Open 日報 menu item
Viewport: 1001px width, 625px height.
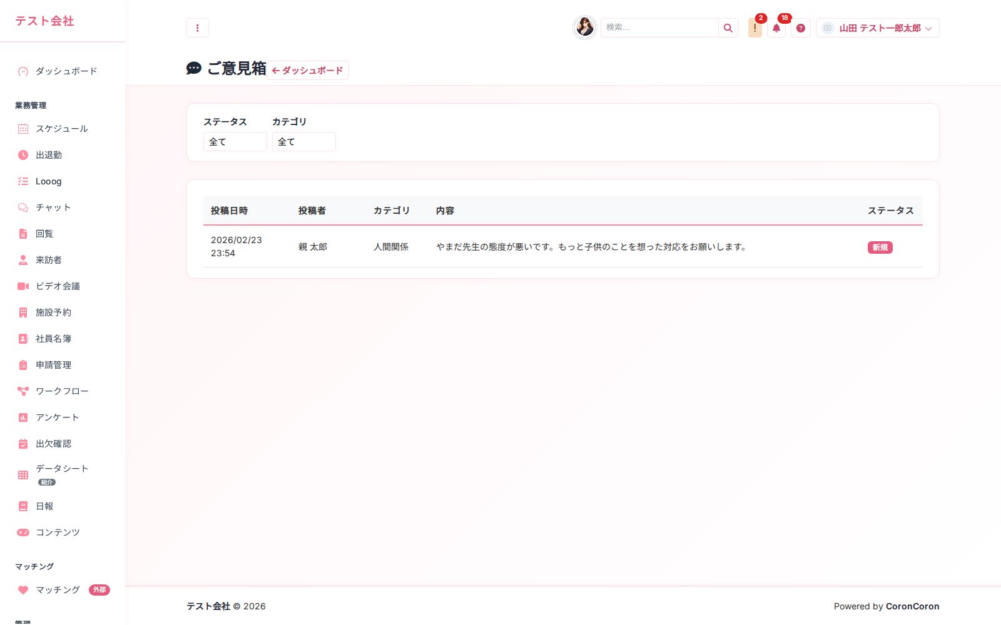(63, 506)
